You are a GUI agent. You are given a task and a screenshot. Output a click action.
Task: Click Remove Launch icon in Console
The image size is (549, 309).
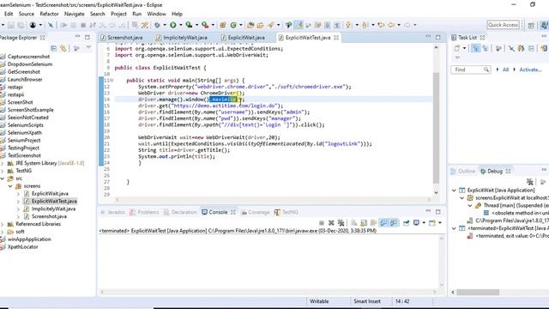point(331,222)
